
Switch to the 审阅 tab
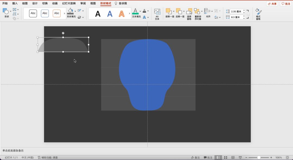click(83, 3)
